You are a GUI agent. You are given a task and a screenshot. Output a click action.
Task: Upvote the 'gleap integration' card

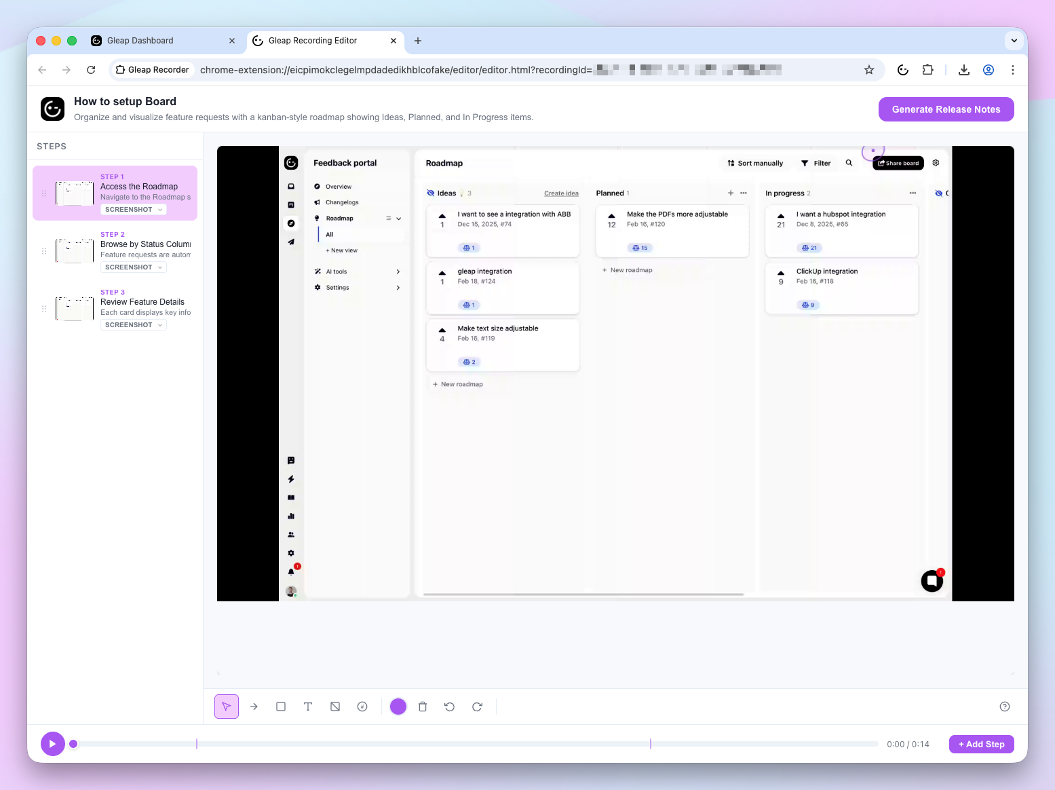(442, 274)
